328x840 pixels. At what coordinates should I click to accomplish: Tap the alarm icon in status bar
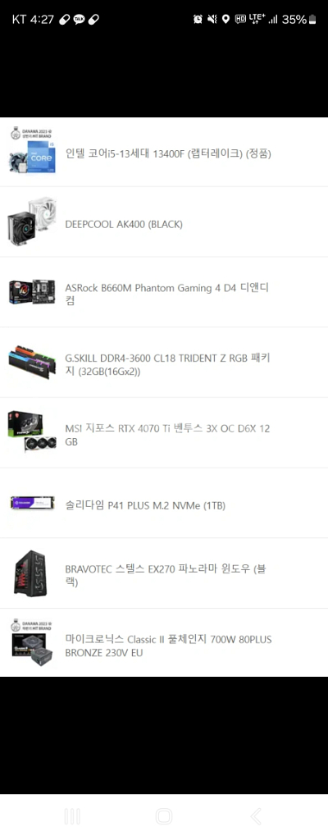[x=198, y=20]
